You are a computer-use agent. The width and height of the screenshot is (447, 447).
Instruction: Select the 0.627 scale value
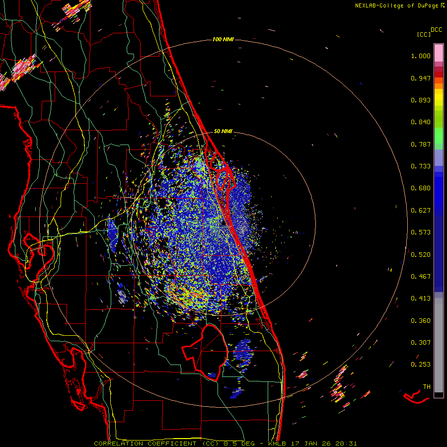tap(421, 211)
